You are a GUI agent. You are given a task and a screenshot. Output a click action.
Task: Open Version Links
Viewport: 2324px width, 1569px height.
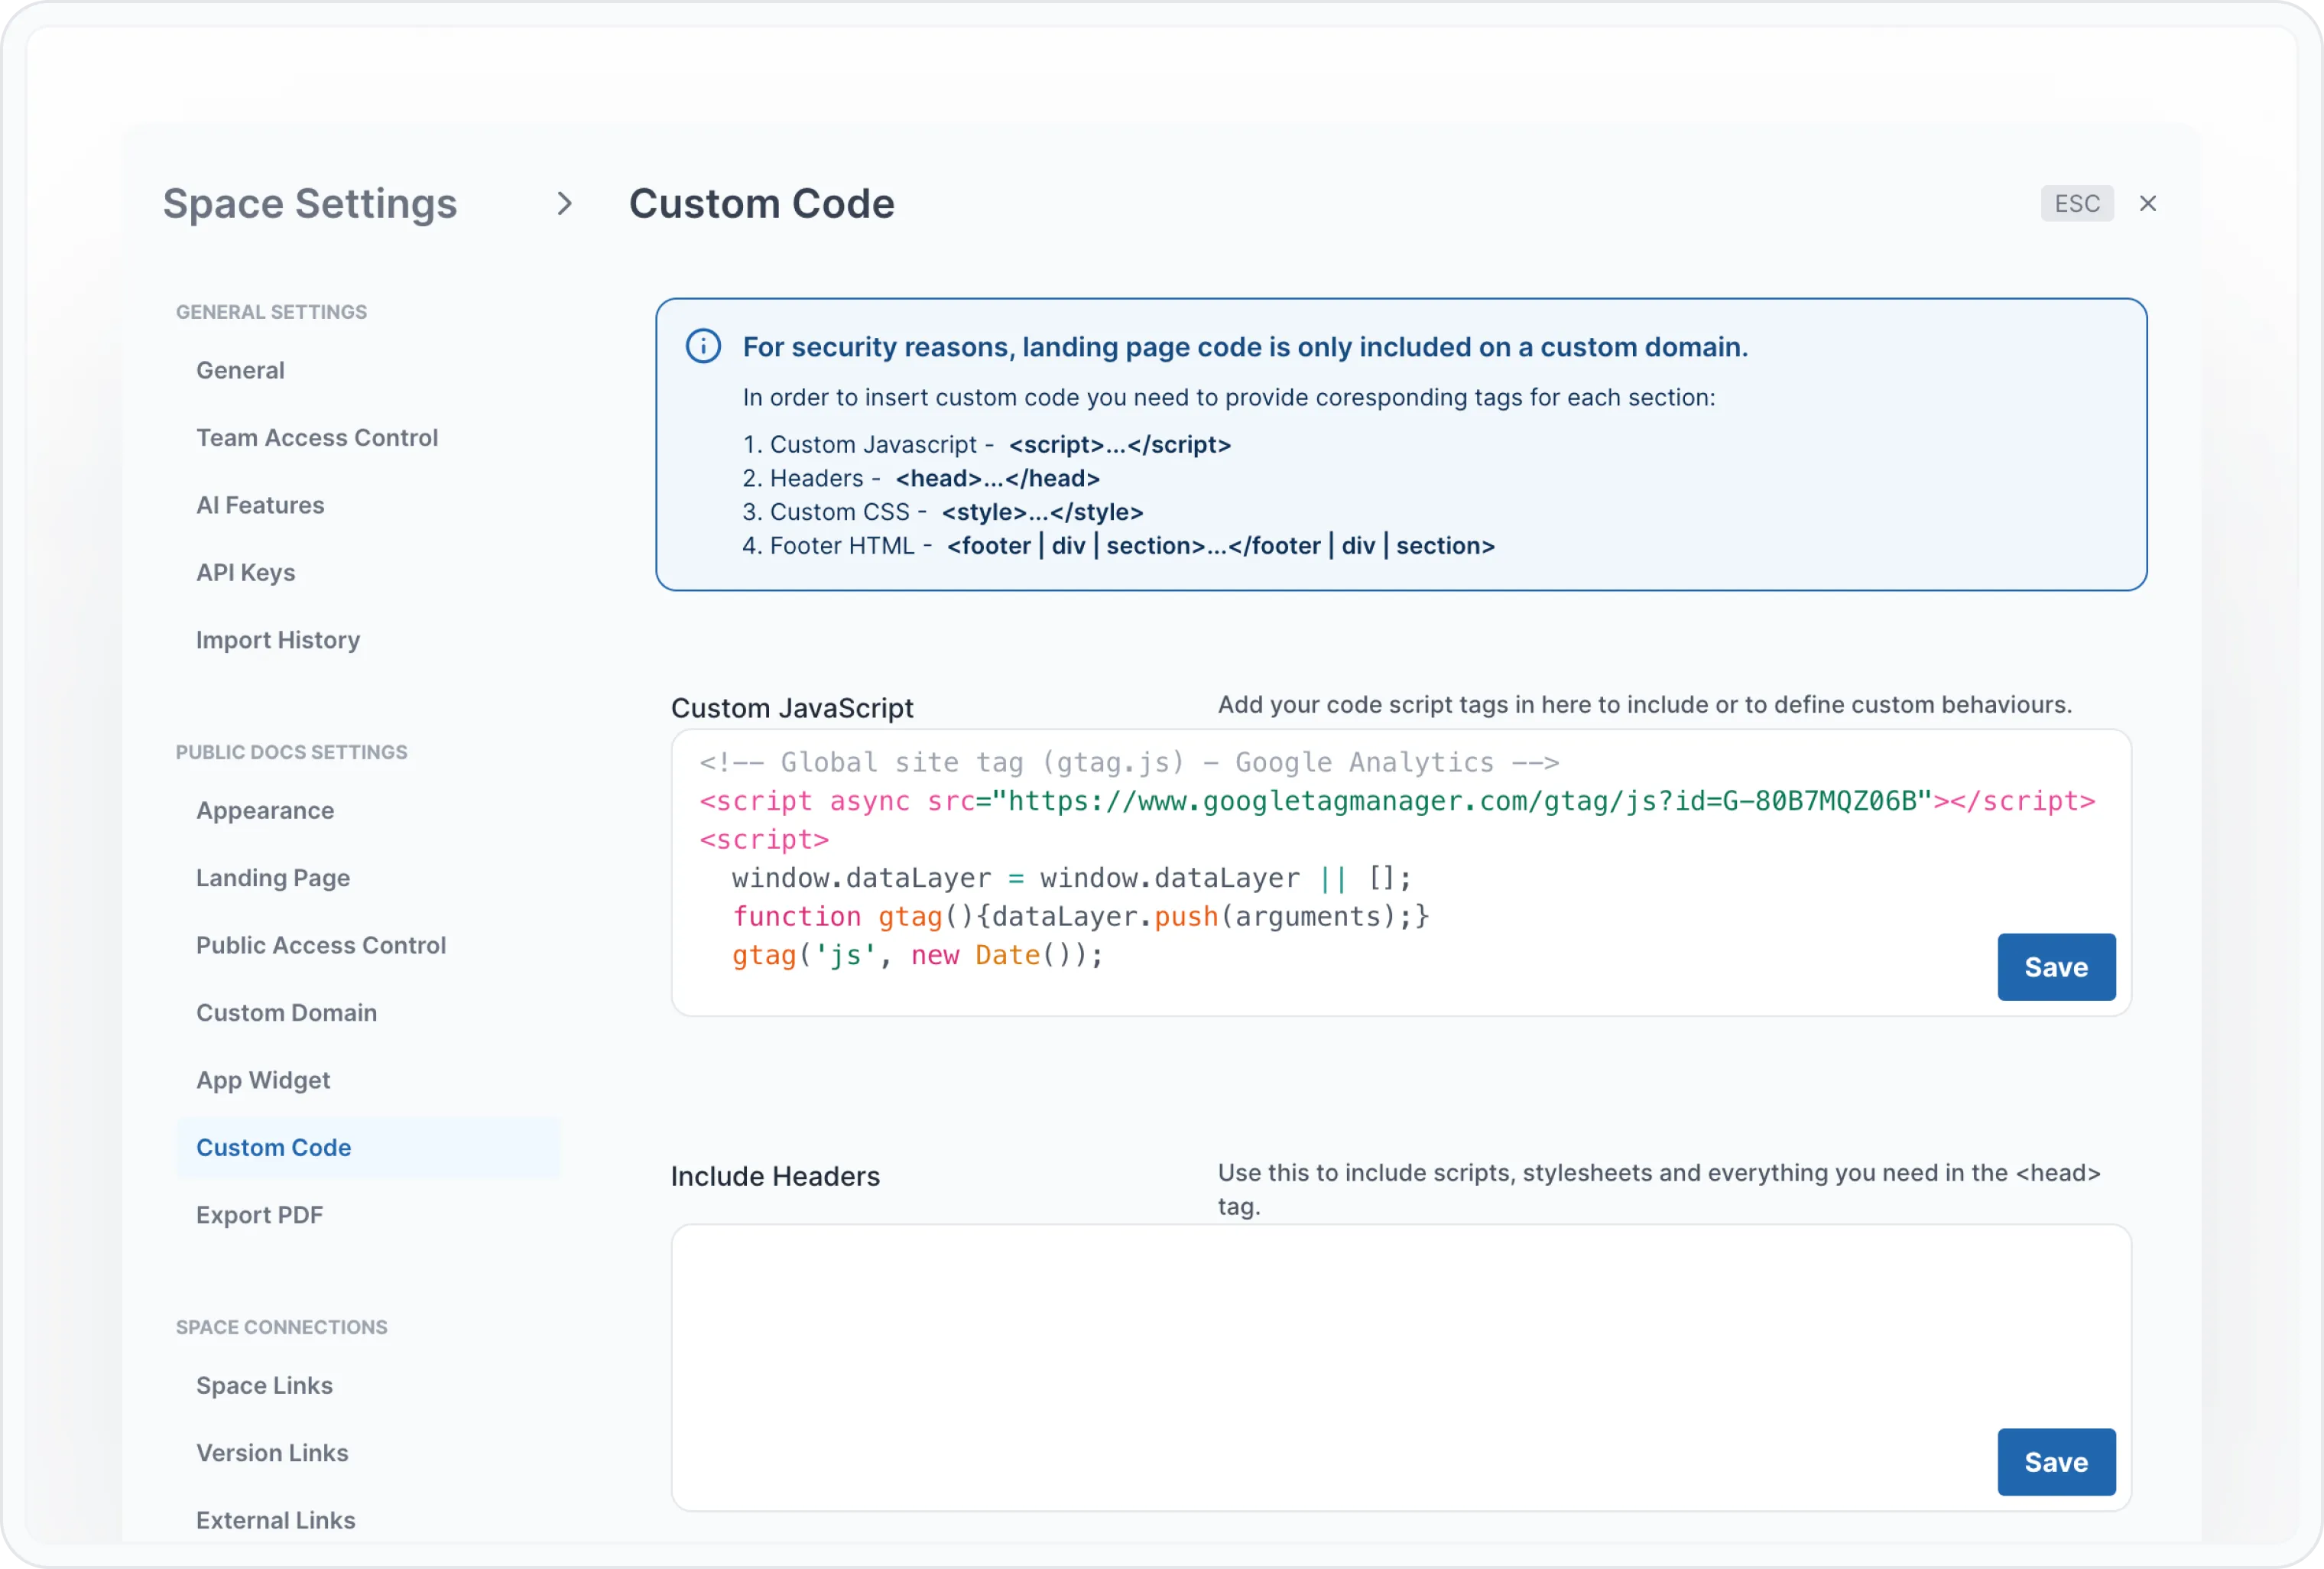[272, 1454]
